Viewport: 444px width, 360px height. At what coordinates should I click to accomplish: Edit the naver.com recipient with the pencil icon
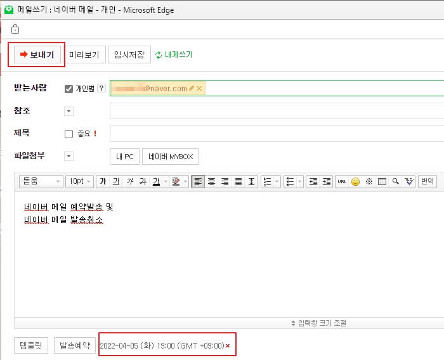click(192, 88)
